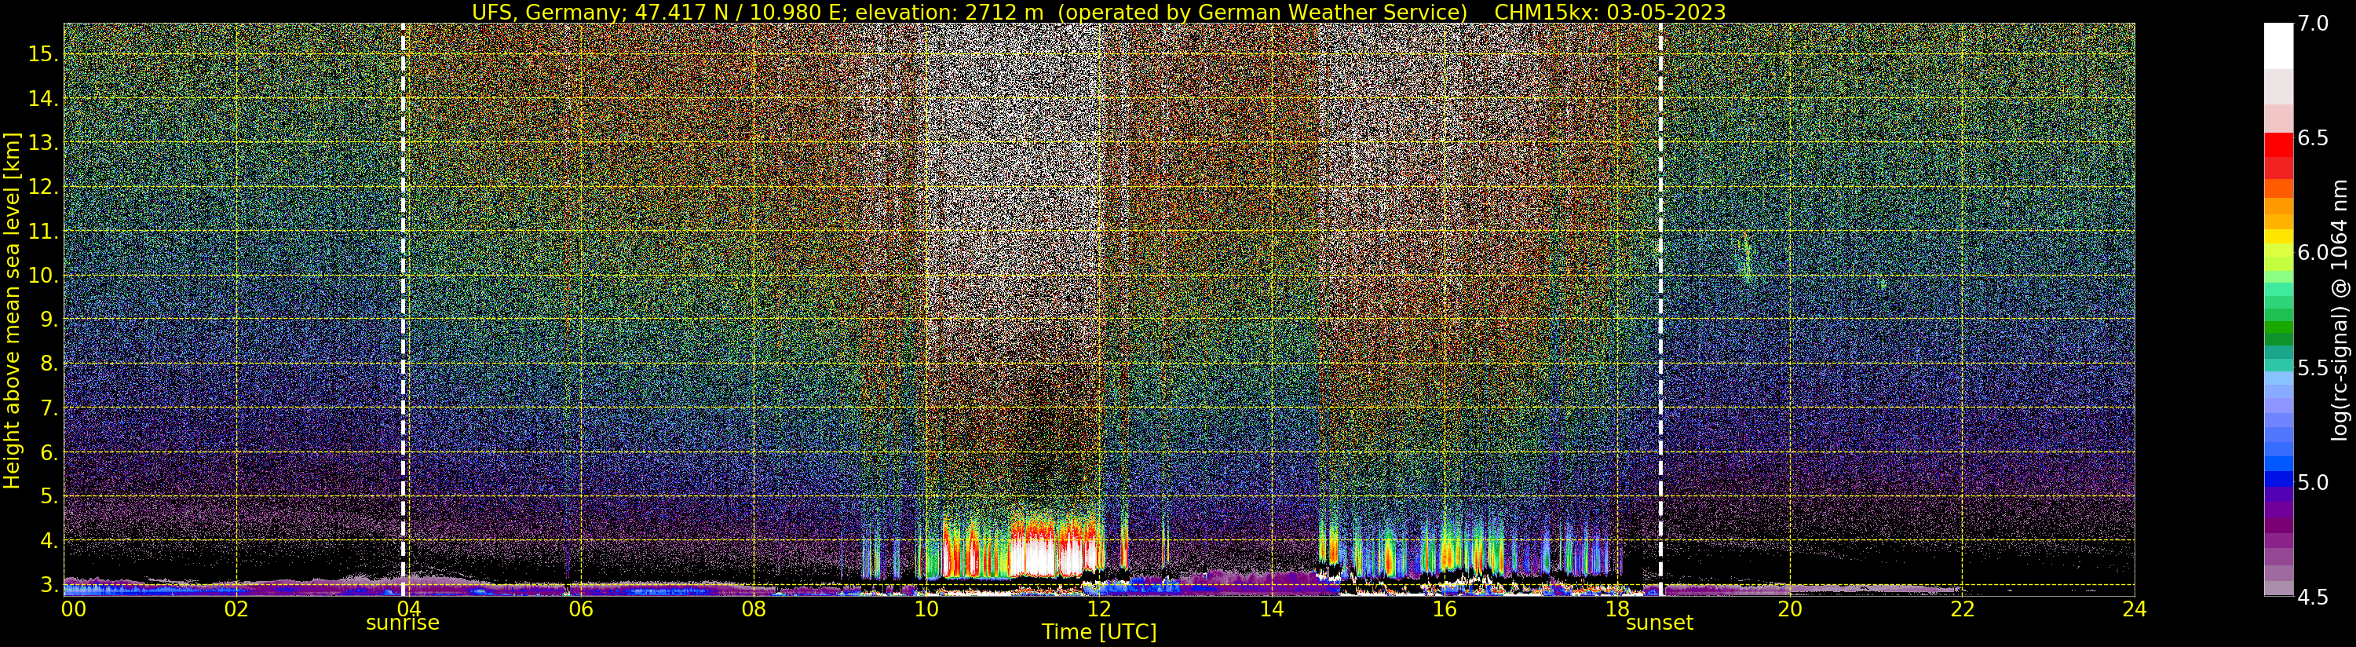Click the height axis tick 6.

click(x=49, y=452)
